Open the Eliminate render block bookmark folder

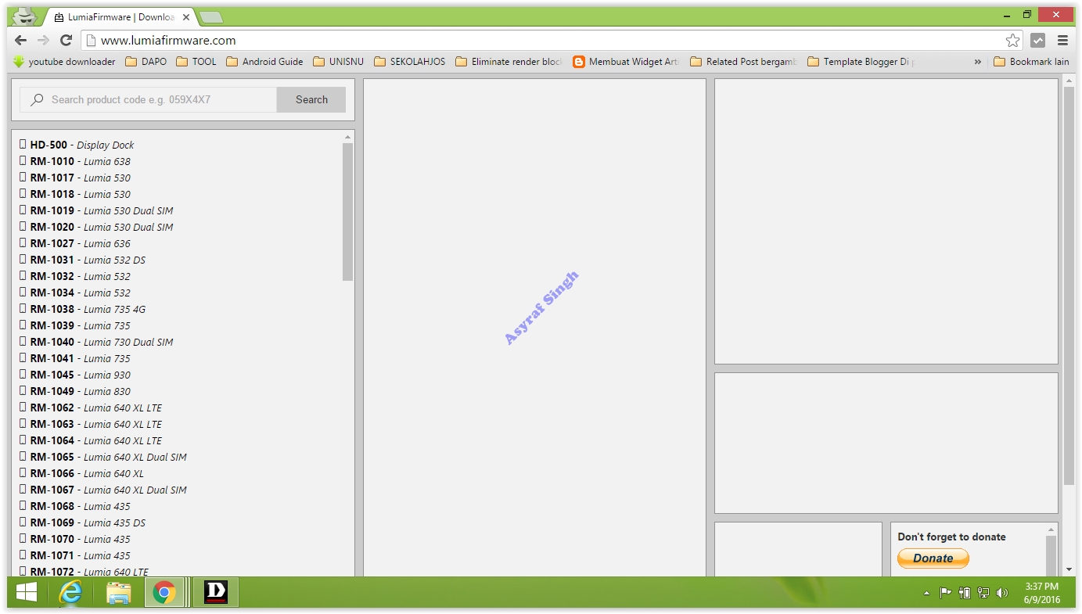pyautogui.click(x=509, y=62)
